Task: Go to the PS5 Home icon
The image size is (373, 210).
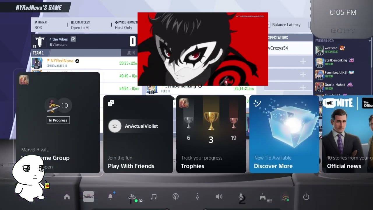Action: pos(67,197)
